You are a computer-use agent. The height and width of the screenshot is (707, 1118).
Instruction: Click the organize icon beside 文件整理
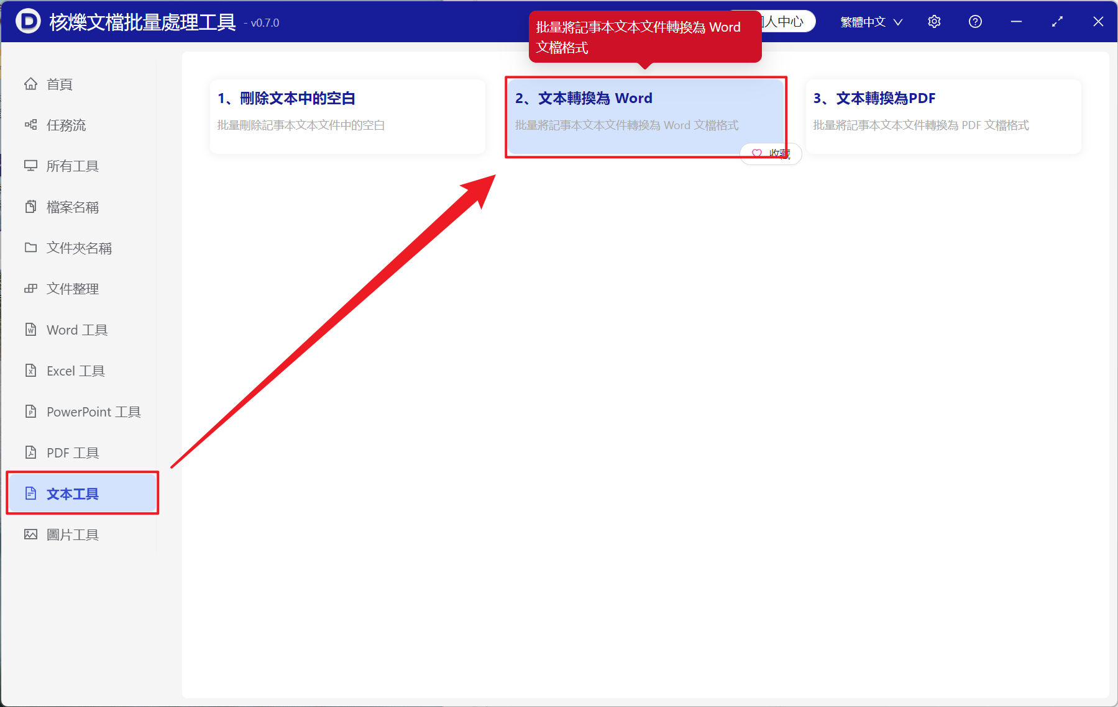(x=30, y=289)
